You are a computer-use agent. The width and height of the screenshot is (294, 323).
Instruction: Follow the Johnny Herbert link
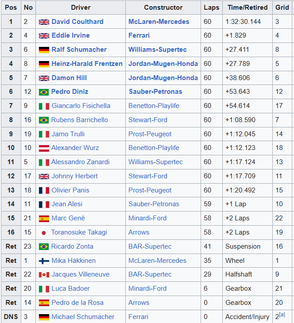(75, 176)
